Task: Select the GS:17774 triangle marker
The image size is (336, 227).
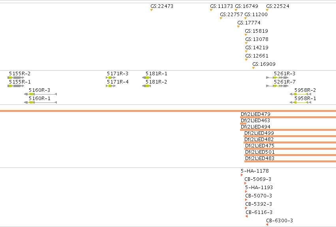Action: click(x=238, y=27)
